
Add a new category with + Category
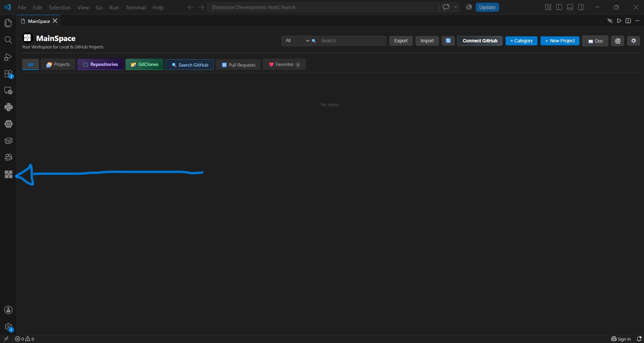(521, 41)
